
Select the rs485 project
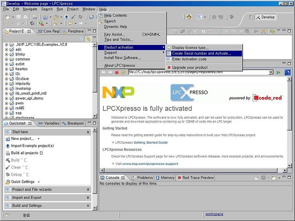(20, 108)
